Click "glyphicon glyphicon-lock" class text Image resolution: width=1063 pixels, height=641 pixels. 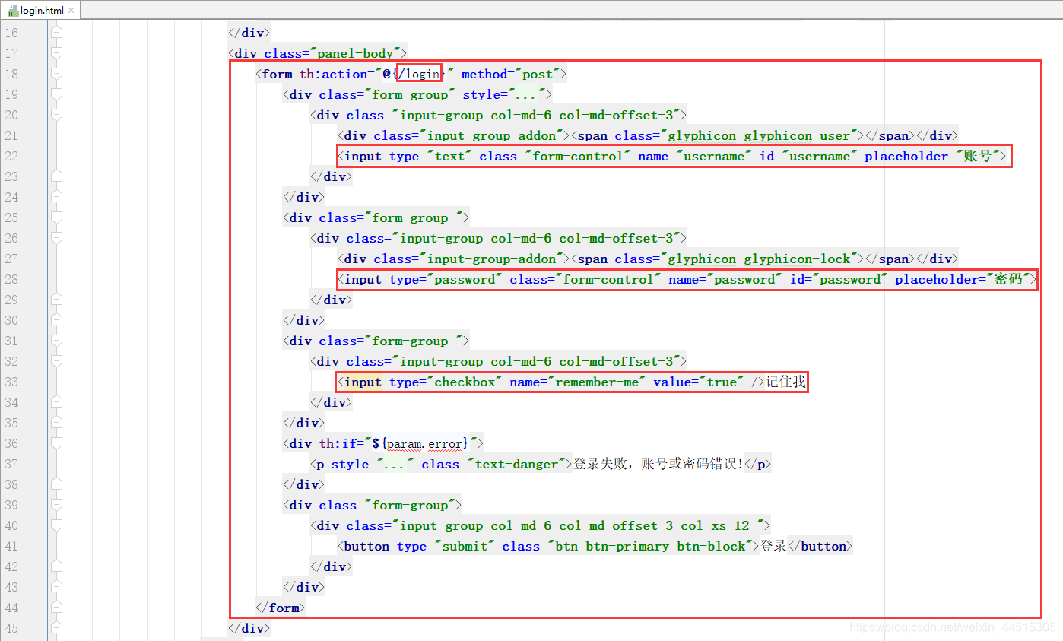tap(759, 259)
